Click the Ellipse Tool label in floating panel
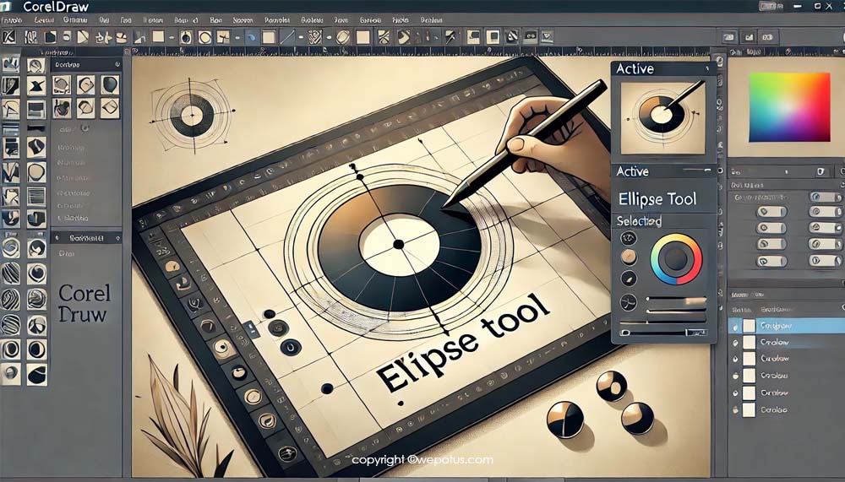 click(x=657, y=199)
